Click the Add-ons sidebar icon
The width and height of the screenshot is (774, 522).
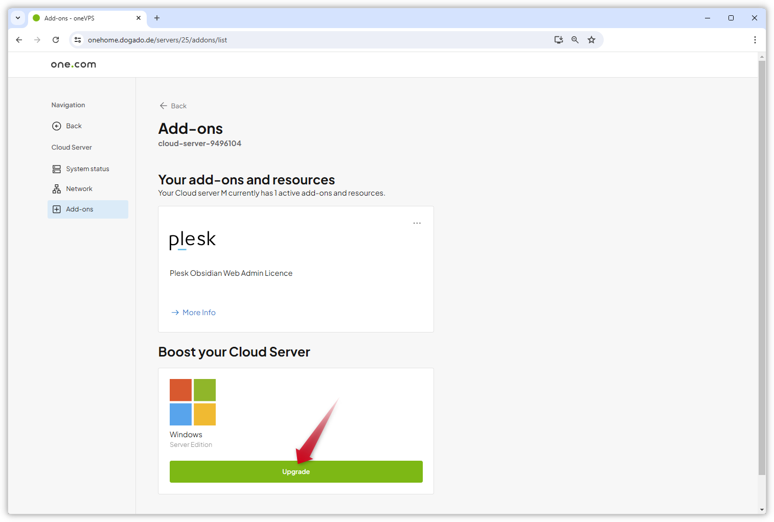pyautogui.click(x=56, y=209)
